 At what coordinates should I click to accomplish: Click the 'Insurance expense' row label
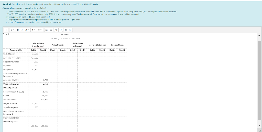tap(11, 118)
